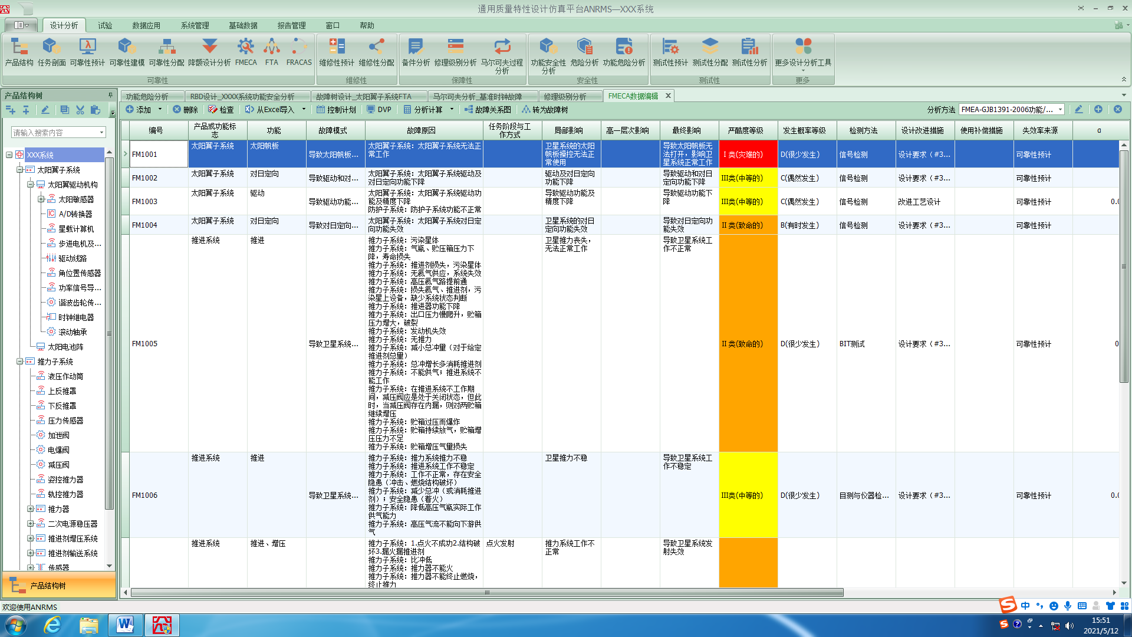
Task: Click the 转为故障树 button
Action: pyautogui.click(x=545, y=110)
